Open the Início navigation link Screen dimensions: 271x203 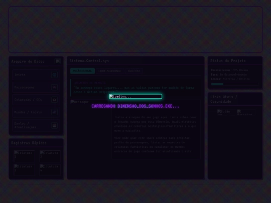[x=36, y=75]
